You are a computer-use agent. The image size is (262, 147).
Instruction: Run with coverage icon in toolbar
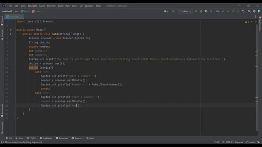206,11
